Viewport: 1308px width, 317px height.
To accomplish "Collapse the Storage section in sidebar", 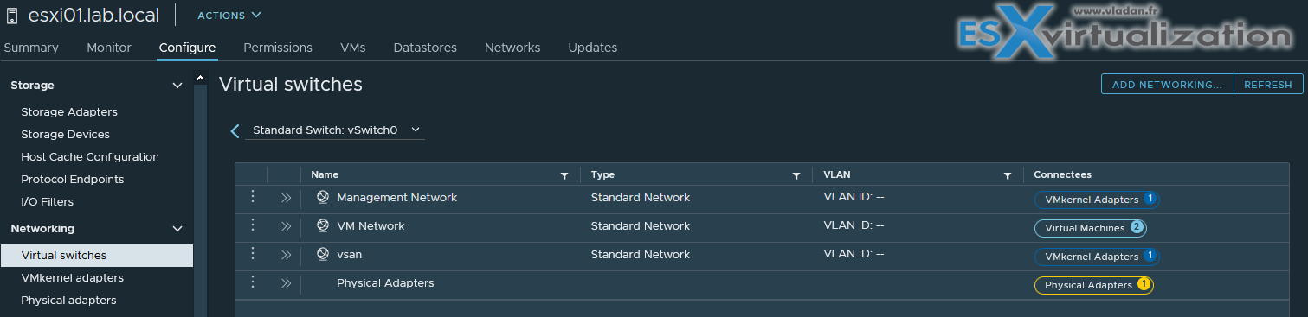I will click(x=177, y=86).
